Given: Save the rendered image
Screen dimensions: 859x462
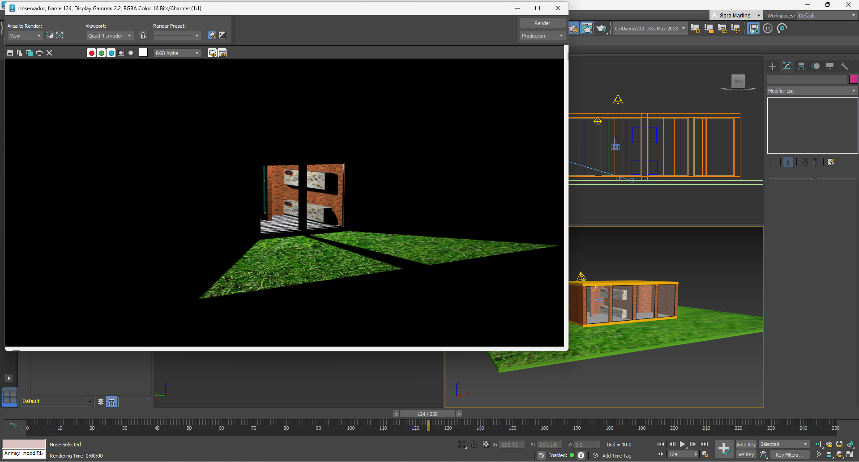Looking at the screenshot, I should click(10, 53).
